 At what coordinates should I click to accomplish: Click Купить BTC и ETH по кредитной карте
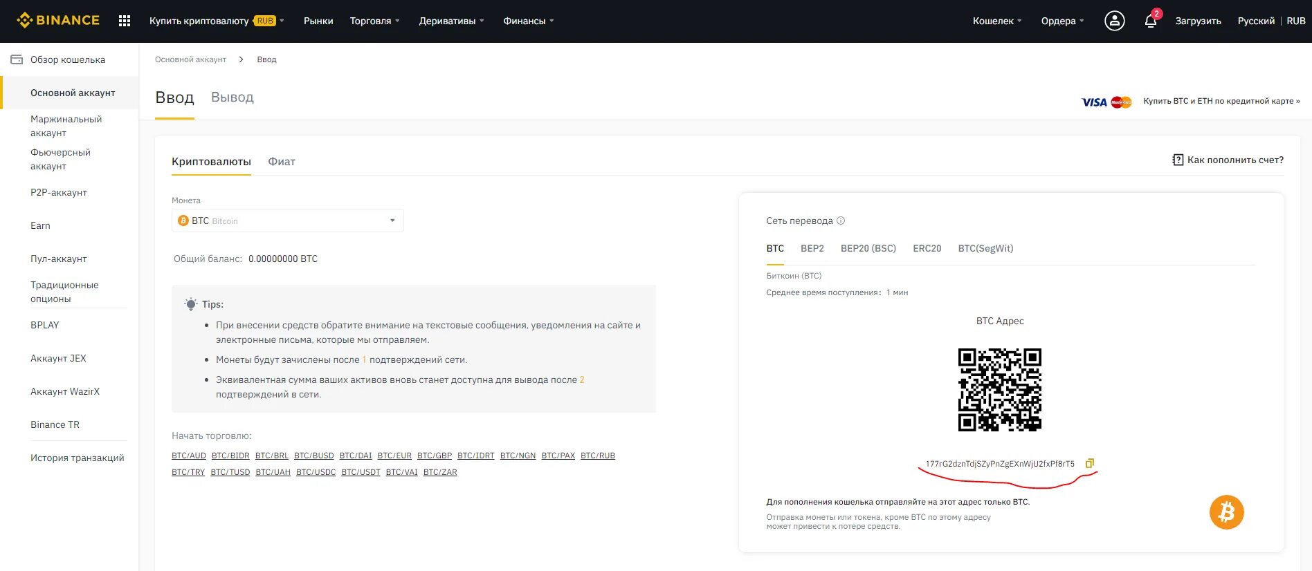click(x=1221, y=101)
